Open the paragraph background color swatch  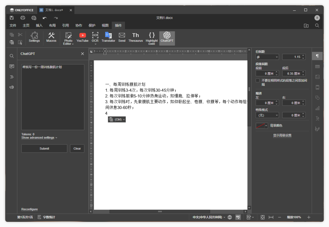(x=262, y=126)
